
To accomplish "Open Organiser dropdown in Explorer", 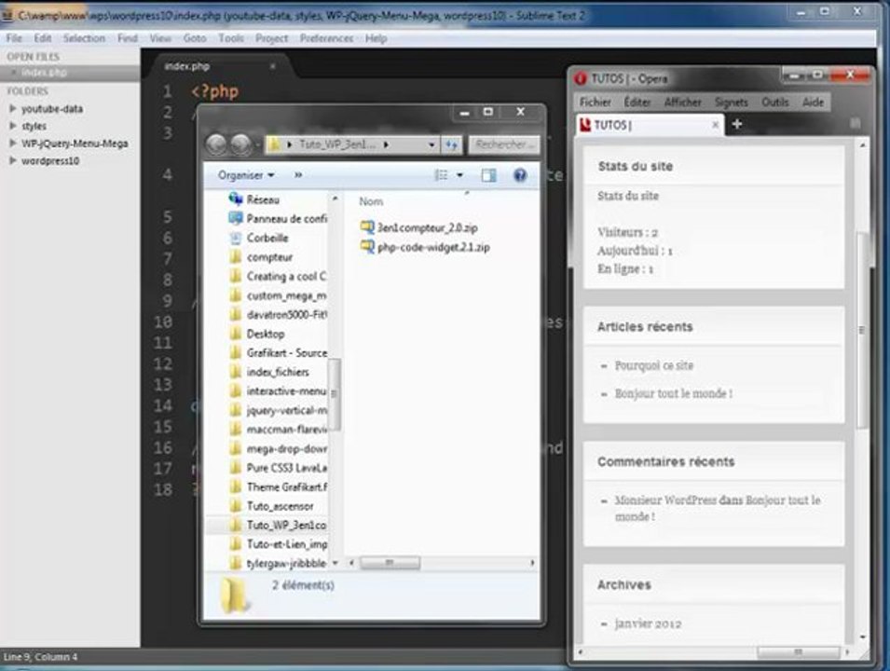I will (x=246, y=175).
